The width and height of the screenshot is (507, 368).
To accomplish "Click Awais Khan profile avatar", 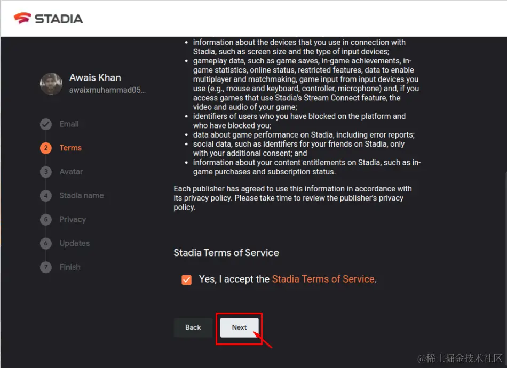I will click(x=51, y=84).
